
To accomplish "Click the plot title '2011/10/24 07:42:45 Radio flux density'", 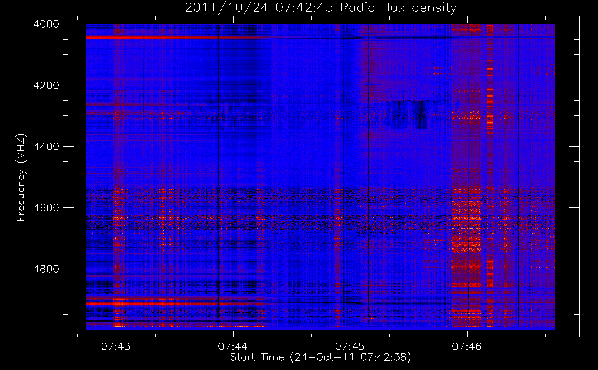I will (x=320, y=8).
